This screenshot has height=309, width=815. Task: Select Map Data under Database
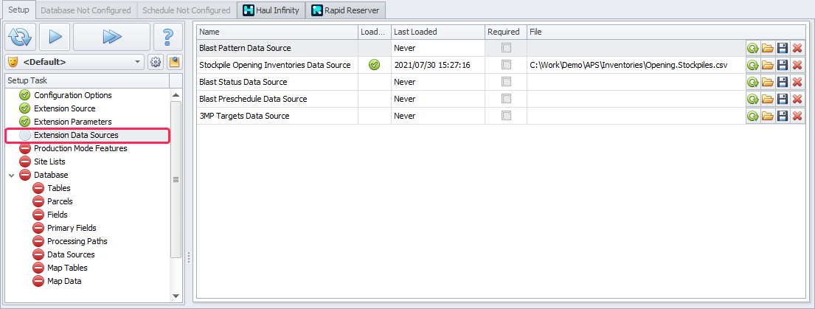[x=64, y=281]
